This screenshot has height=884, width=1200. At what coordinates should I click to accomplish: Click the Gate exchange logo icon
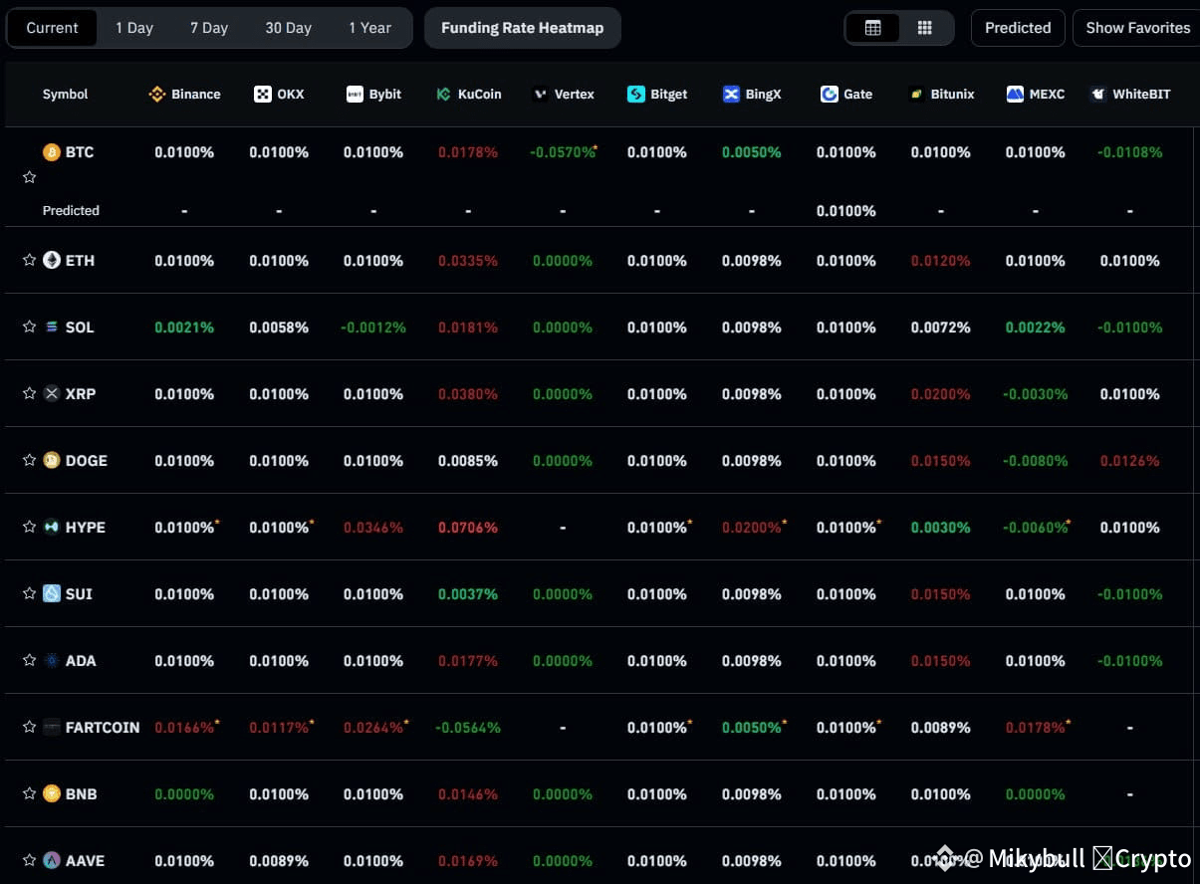tap(830, 95)
